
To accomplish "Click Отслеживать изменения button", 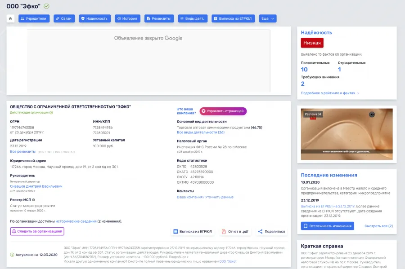I will [x=328, y=226].
